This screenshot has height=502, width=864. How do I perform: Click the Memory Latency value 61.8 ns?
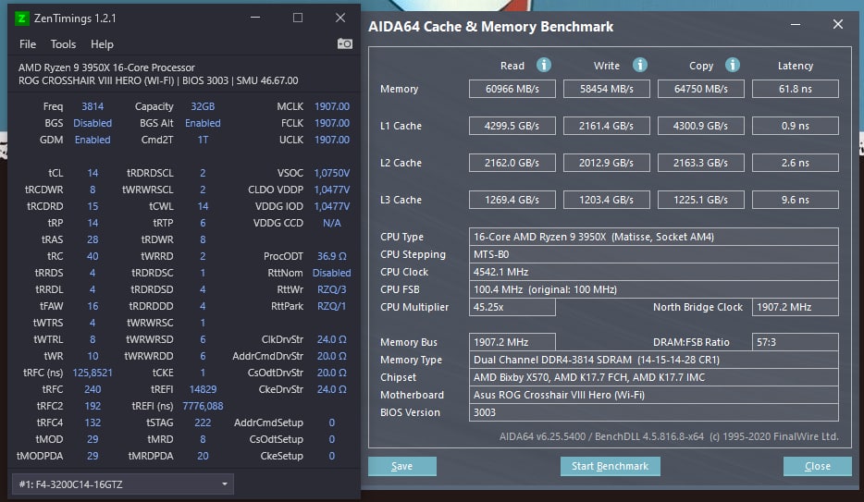(796, 89)
